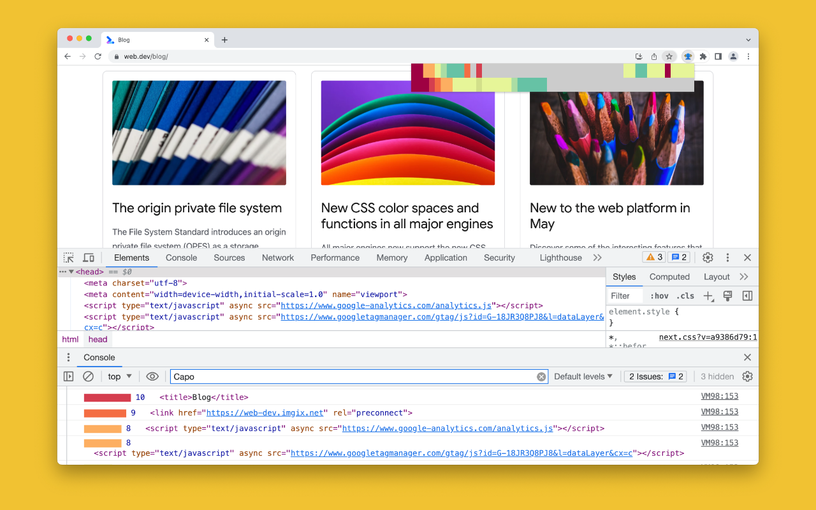Open the origin private file system article

(197, 208)
